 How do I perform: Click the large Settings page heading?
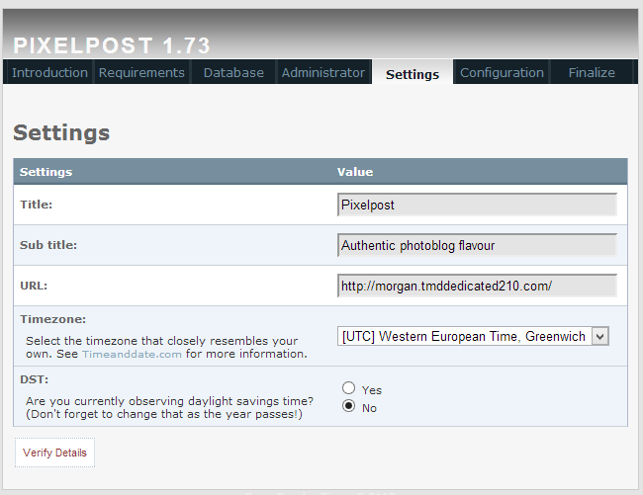pos(61,132)
